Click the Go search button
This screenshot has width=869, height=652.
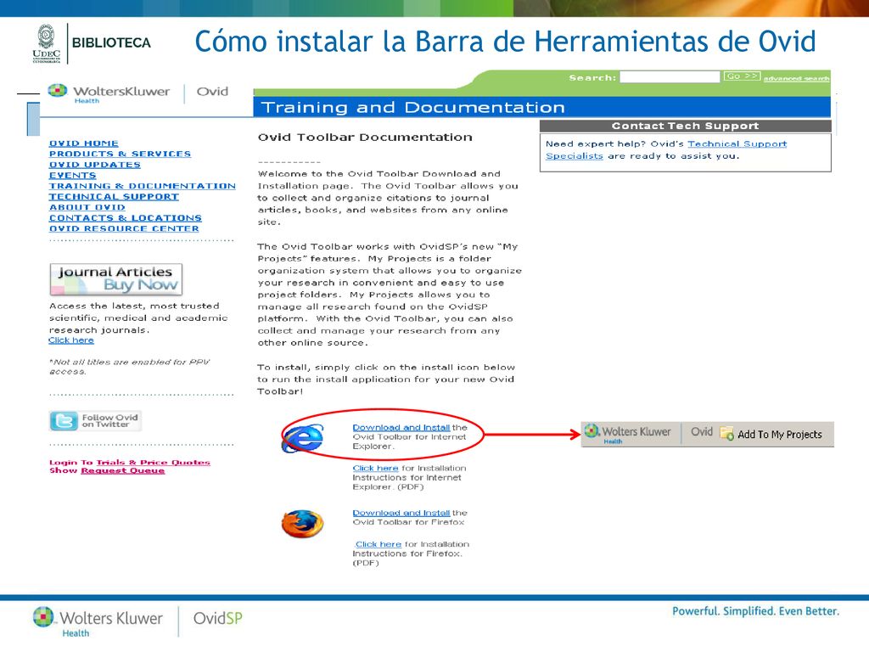(742, 76)
